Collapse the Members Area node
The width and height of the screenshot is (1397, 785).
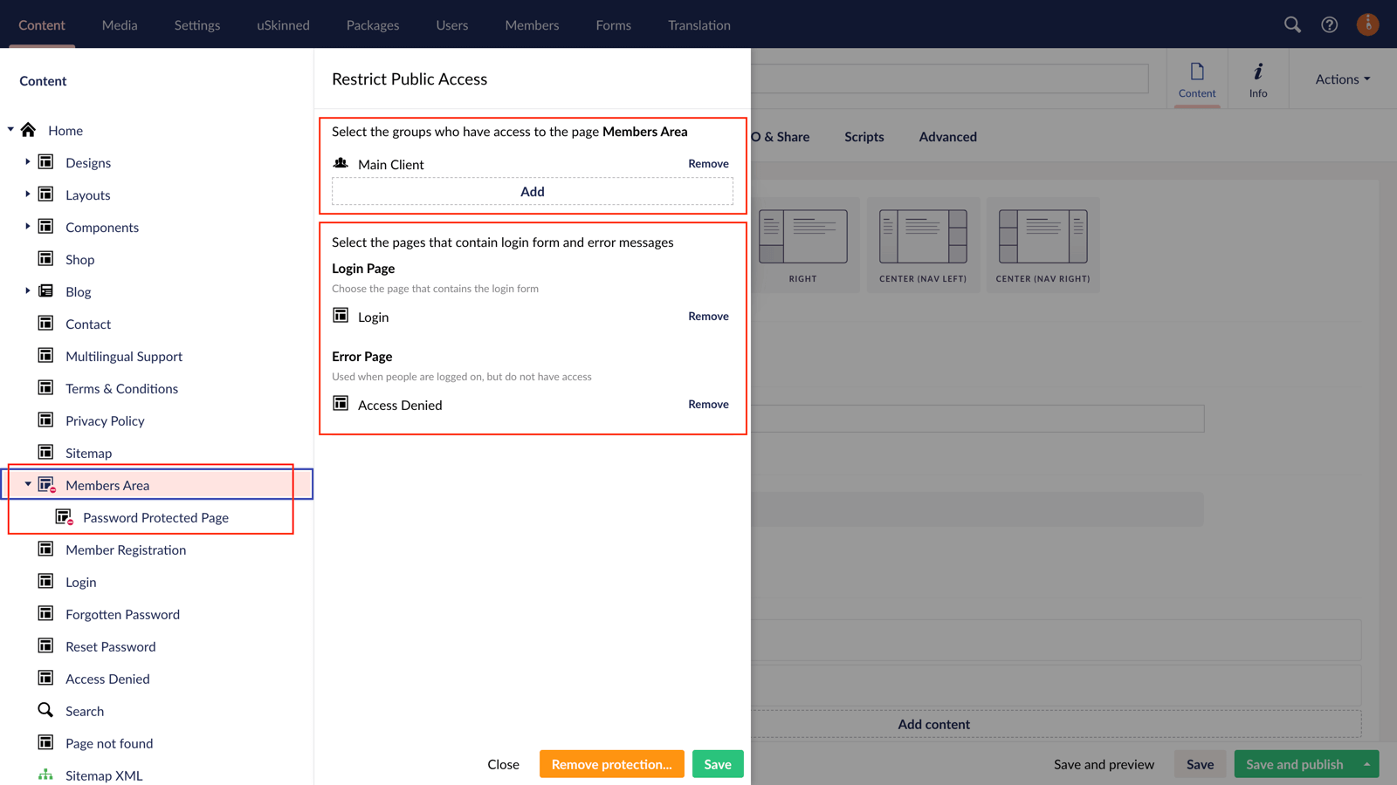(27, 485)
